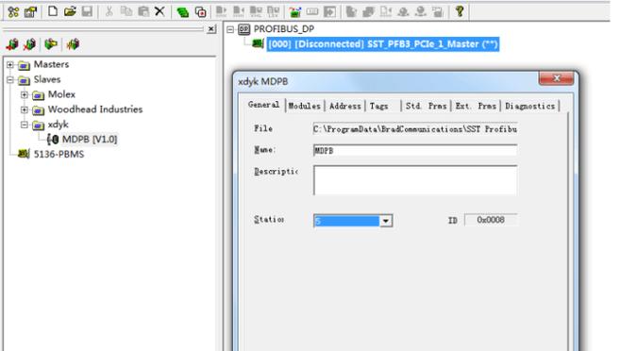Click the greyed document icon before the Help icon

(x=437, y=12)
